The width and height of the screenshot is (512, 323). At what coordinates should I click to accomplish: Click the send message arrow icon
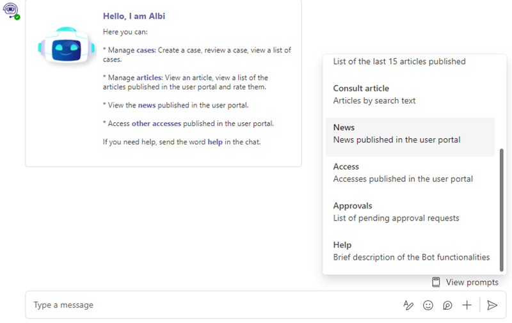coord(492,305)
